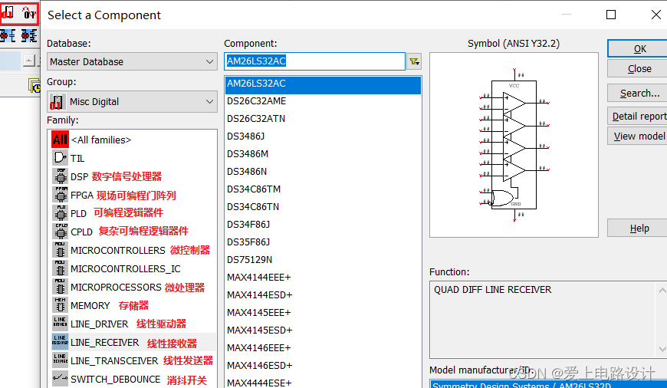
Task: Select the MICROCONTROLLERS family icon
Action: point(60,250)
